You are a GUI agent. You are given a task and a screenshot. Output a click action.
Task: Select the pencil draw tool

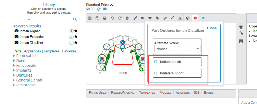click(x=165, y=18)
